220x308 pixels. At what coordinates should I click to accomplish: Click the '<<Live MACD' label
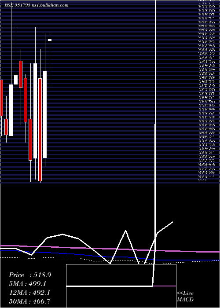(185, 297)
